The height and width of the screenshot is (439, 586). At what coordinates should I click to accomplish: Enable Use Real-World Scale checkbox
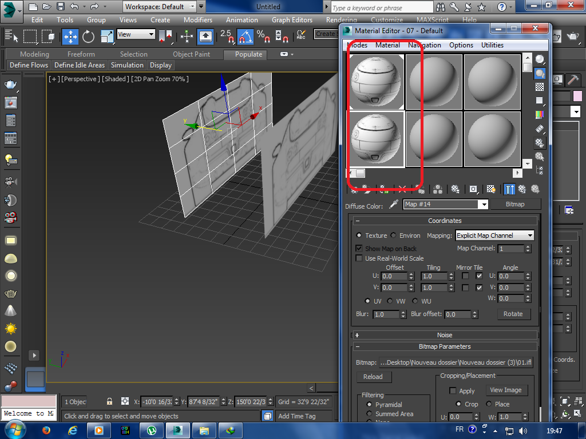[359, 258]
